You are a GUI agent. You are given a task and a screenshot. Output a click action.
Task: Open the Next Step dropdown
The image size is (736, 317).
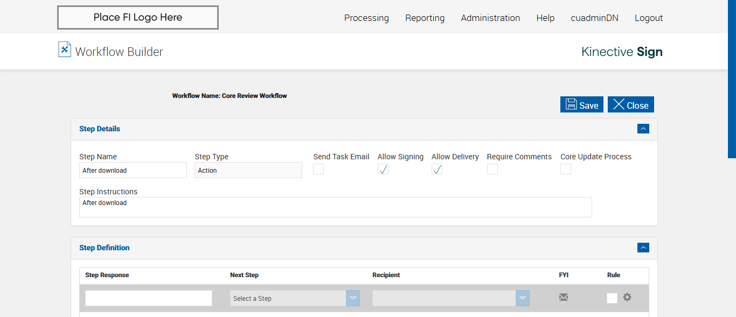tap(295, 298)
